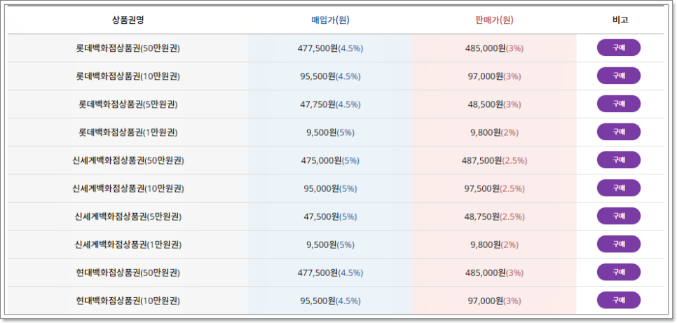Image resolution: width=677 pixels, height=323 pixels.
Task: Click the 판매가 97,500원(2.5%) cell
Action: click(494, 188)
